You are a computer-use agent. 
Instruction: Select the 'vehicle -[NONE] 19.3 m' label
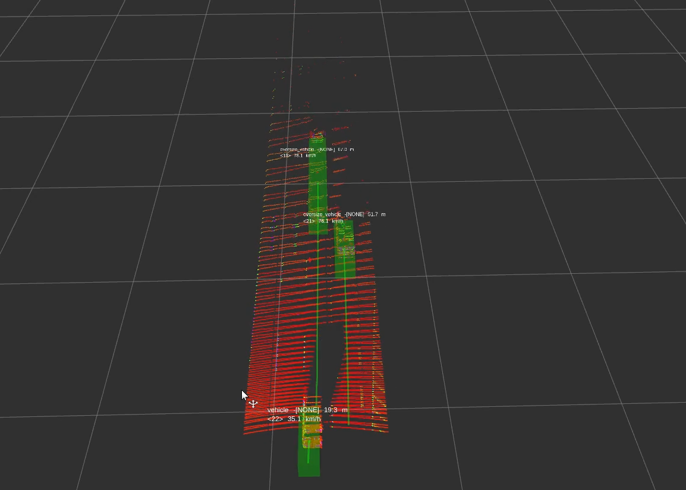(x=307, y=410)
